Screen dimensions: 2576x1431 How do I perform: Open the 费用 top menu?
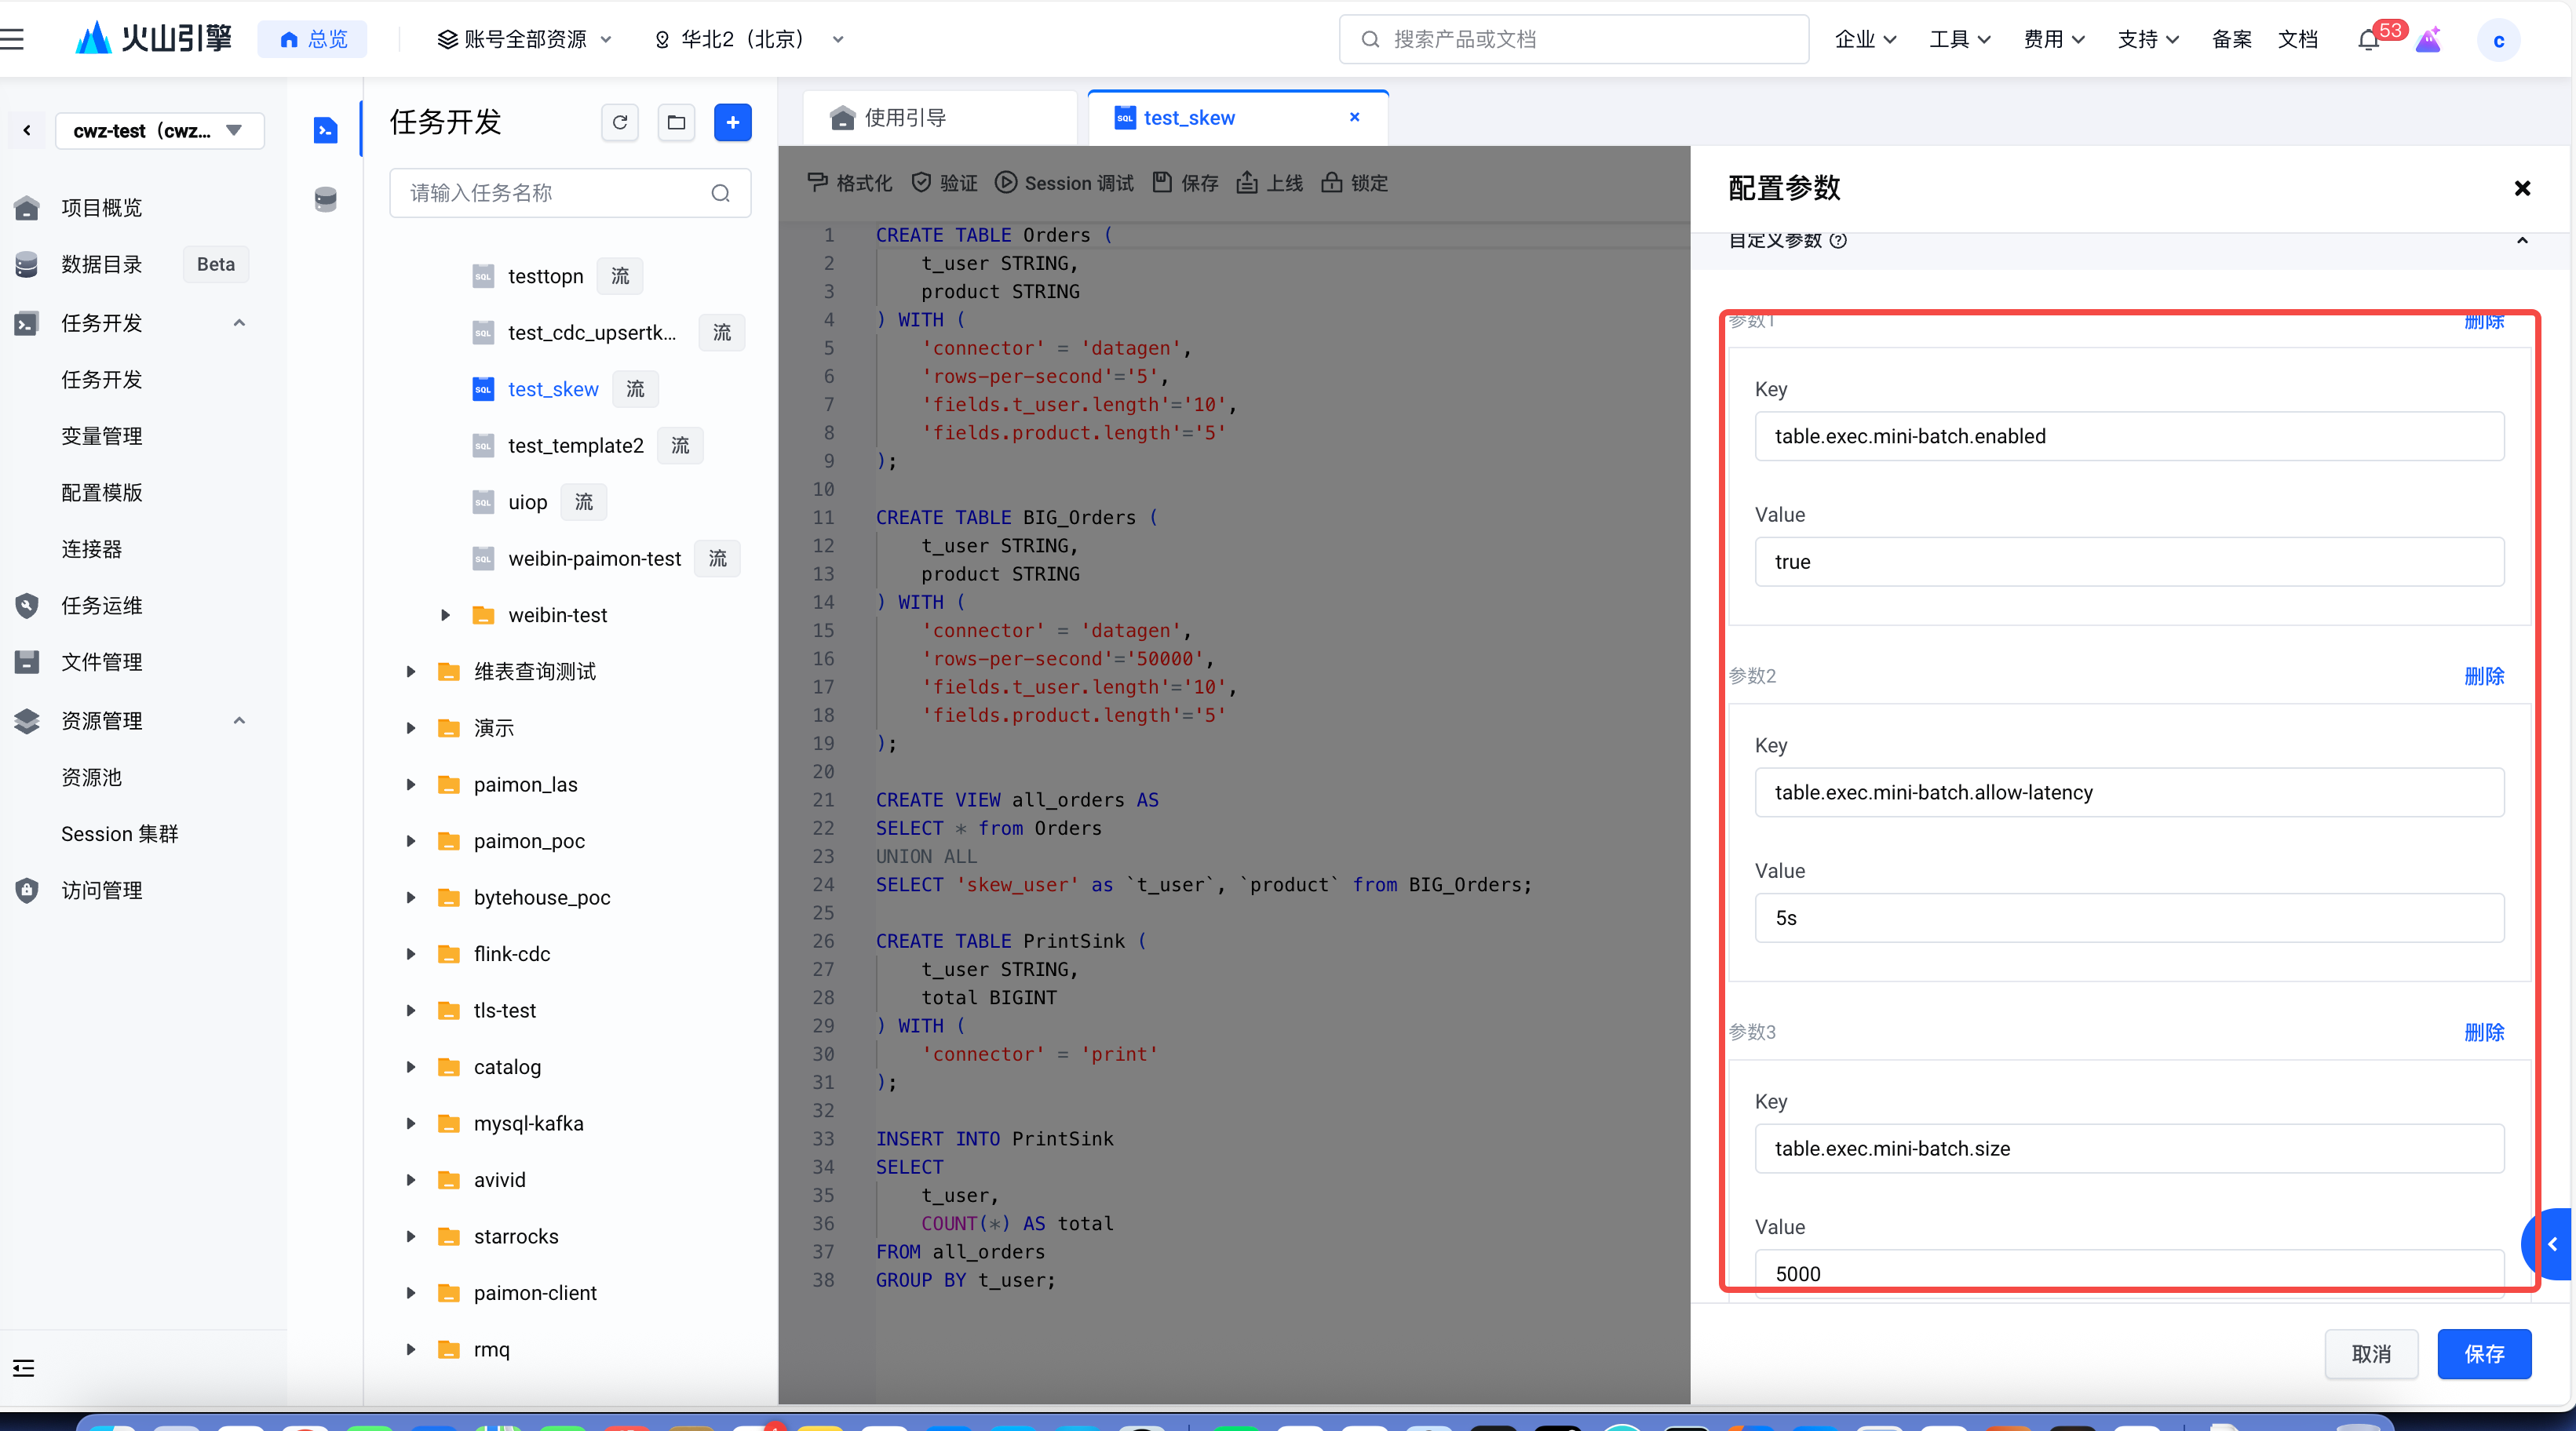(2053, 39)
